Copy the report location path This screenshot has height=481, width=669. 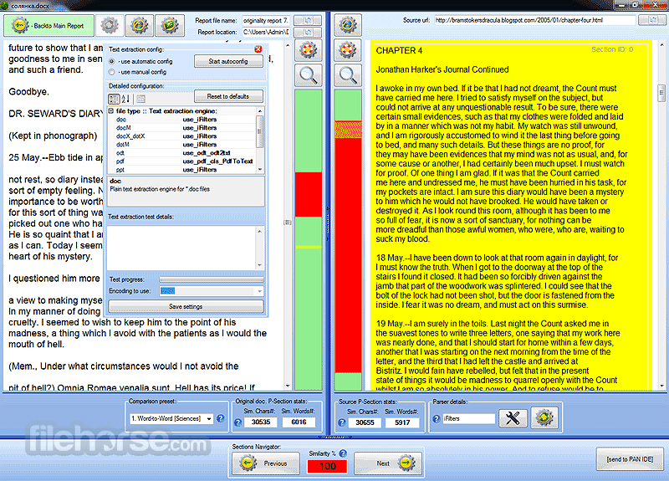click(x=308, y=33)
